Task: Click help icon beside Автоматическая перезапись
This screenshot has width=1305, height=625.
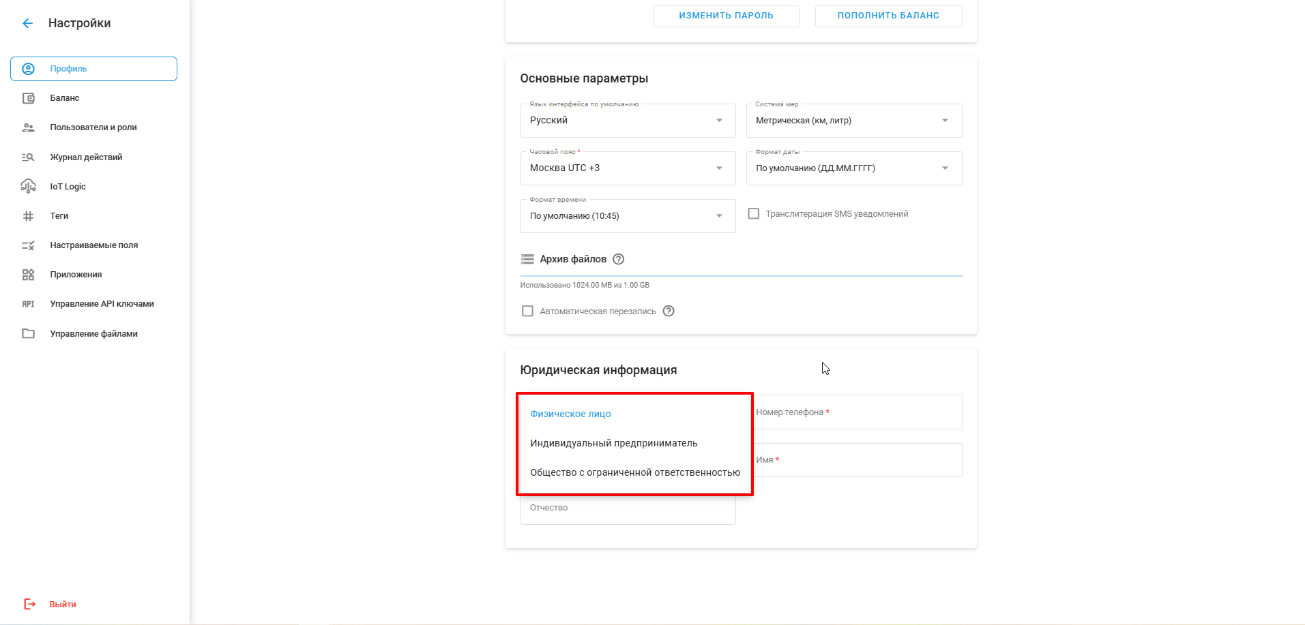Action: click(669, 311)
